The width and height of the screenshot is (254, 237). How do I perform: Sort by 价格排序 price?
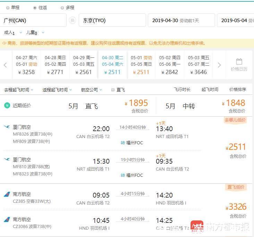[x=238, y=90]
